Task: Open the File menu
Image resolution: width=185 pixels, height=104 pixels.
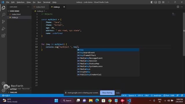Action: pos(8,2)
